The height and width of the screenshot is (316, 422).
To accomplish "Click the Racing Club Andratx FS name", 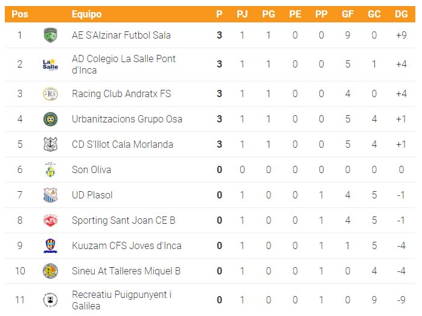I will coord(121,94).
